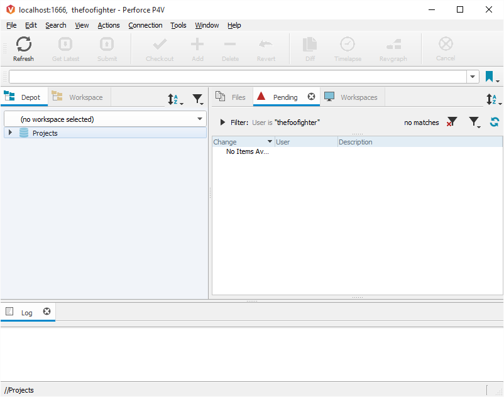Click the //Projects status bar path
Screen dimensions: 504x397
tap(19, 390)
